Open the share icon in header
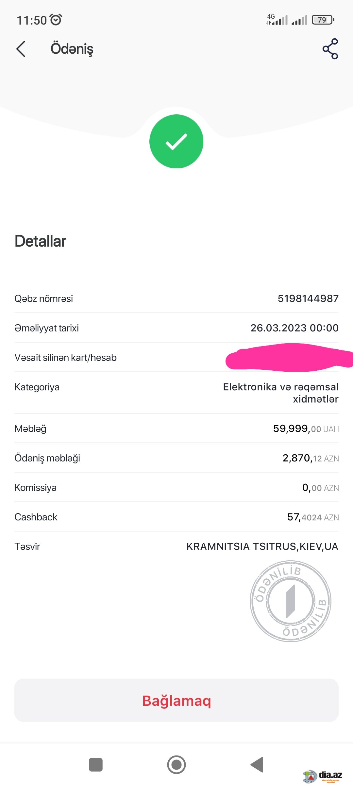 pyautogui.click(x=330, y=49)
